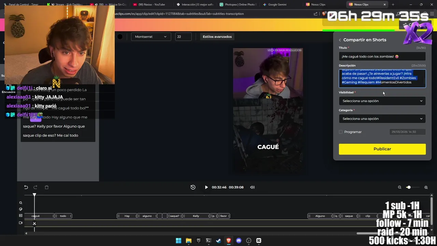The image size is (437, 246).
Task: Click the horizontal timeline scrollbar
Action: [393, 233]
